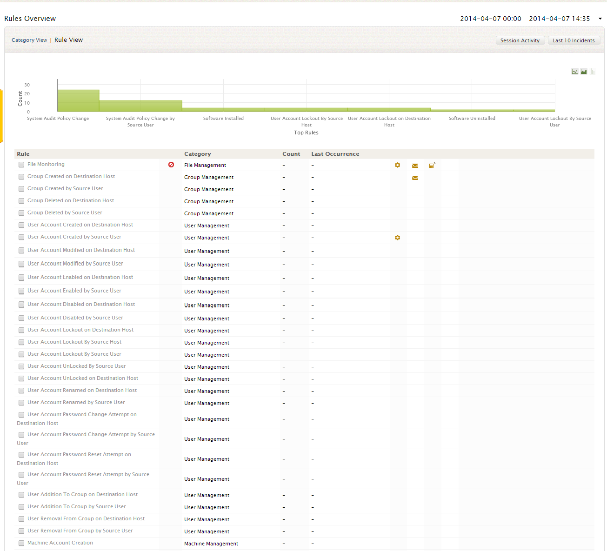Viewport: 607px width, 551px height.
Task: Click the 'Software UnInstalled' chart axis label
Action: point(472,119)
